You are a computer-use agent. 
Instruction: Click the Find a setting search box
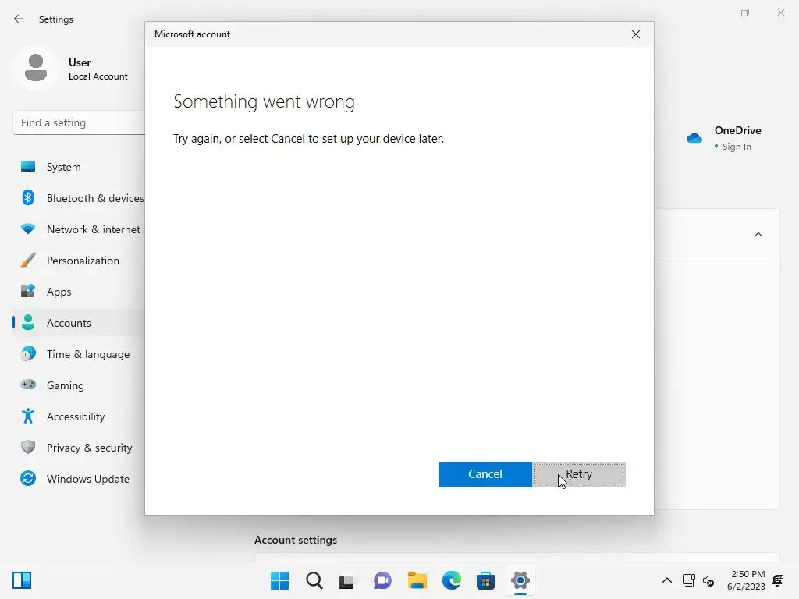(x=79, y=122)
